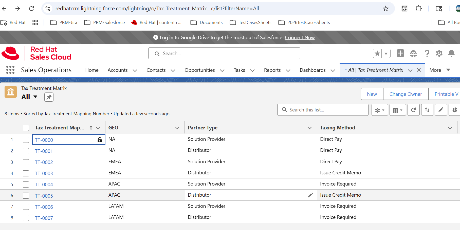Click edit pencil in TT-0005 Partner Type cell
The height and width of the screenshot is (230, 460).
tap(310, 195)
